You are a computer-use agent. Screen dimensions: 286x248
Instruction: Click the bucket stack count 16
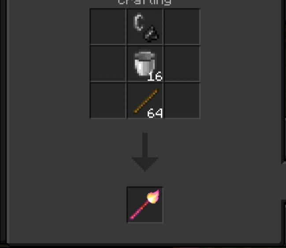[x=155, y=76]
